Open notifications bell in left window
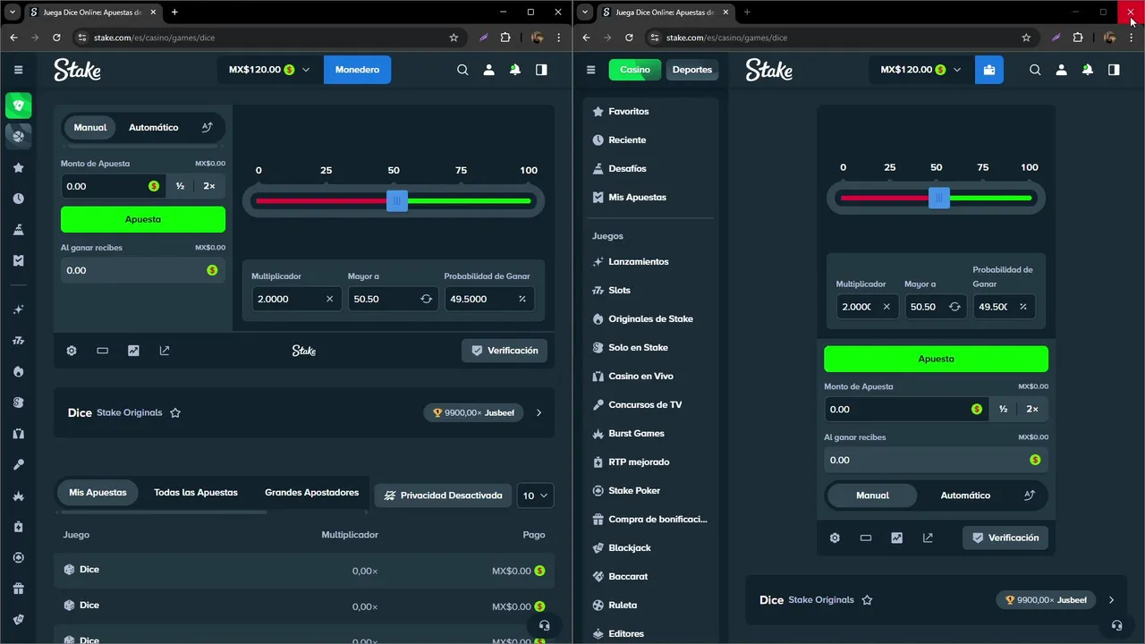This screenshot has width=1145, height=644. coord(515,70)
